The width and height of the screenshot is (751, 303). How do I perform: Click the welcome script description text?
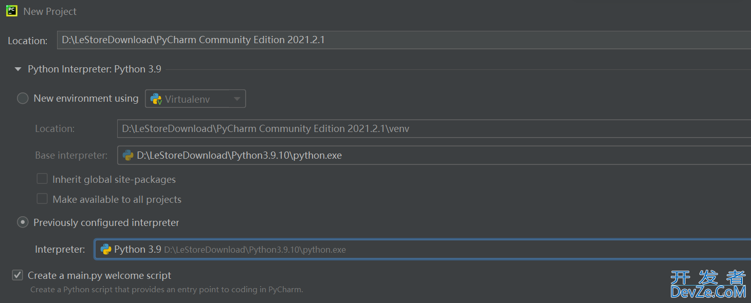click(167, 289)
